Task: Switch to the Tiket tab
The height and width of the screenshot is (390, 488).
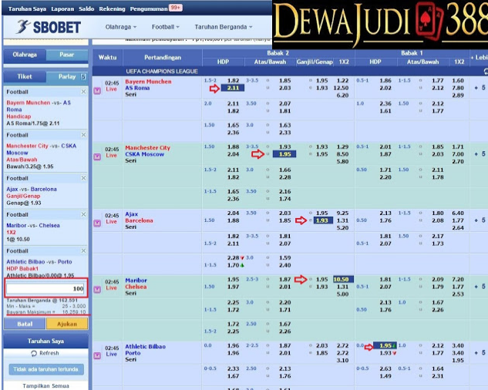Action: click(x=25, y=76)
